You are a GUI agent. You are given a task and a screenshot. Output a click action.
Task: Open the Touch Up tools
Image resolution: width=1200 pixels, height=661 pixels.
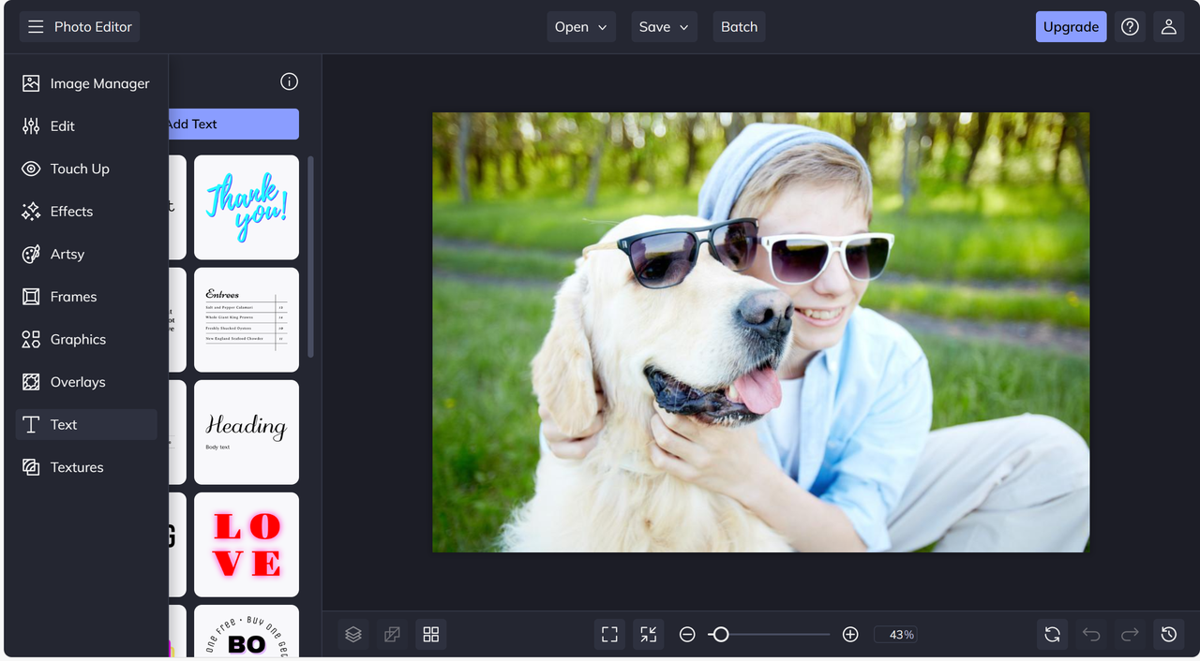[86, 169]
